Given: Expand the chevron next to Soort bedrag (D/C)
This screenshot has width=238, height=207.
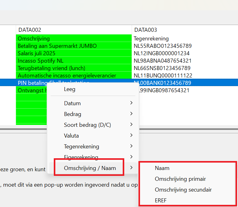Looking at the screenshot, I should (x=131, y=124).
